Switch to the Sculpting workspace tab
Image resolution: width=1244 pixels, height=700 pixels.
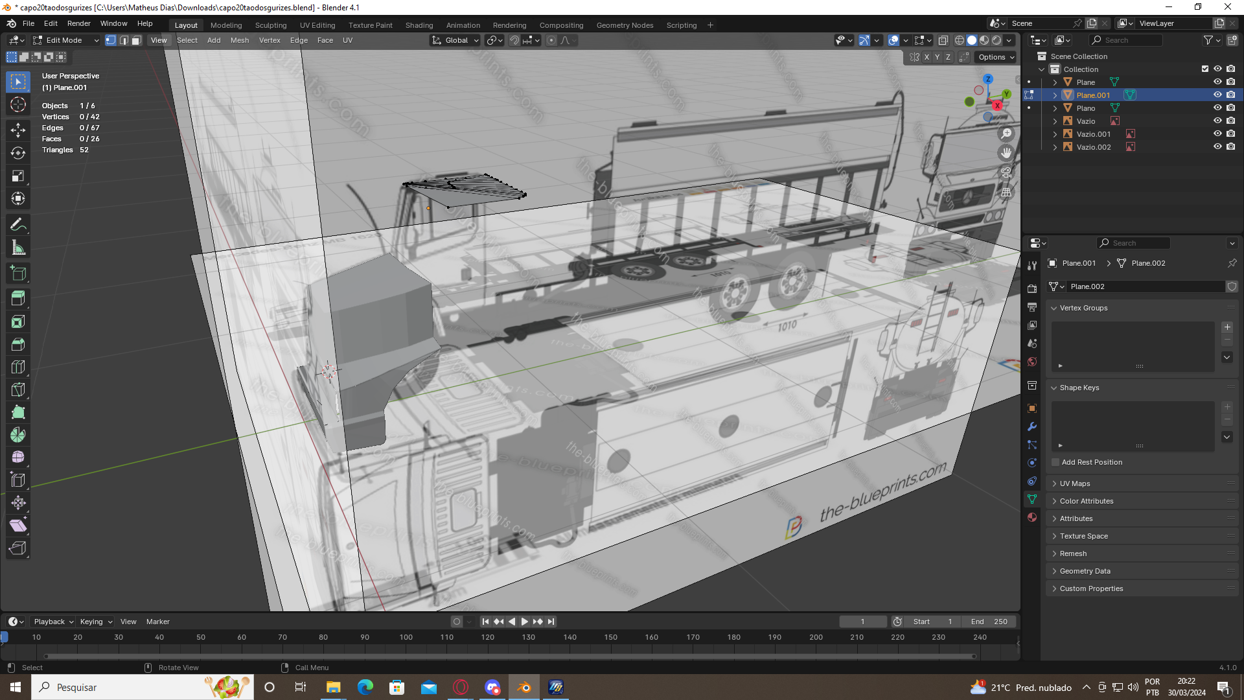(270, 25)
